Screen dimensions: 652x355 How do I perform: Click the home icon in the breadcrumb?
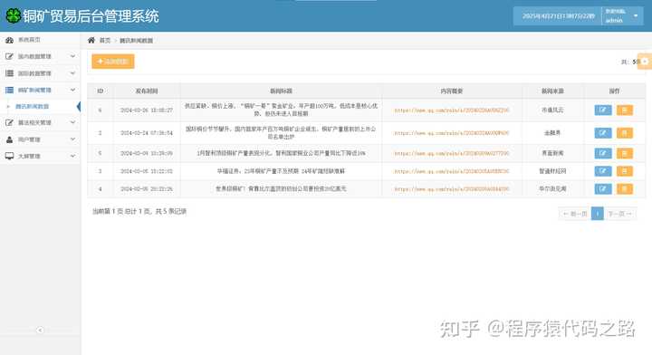coord(91,41)
